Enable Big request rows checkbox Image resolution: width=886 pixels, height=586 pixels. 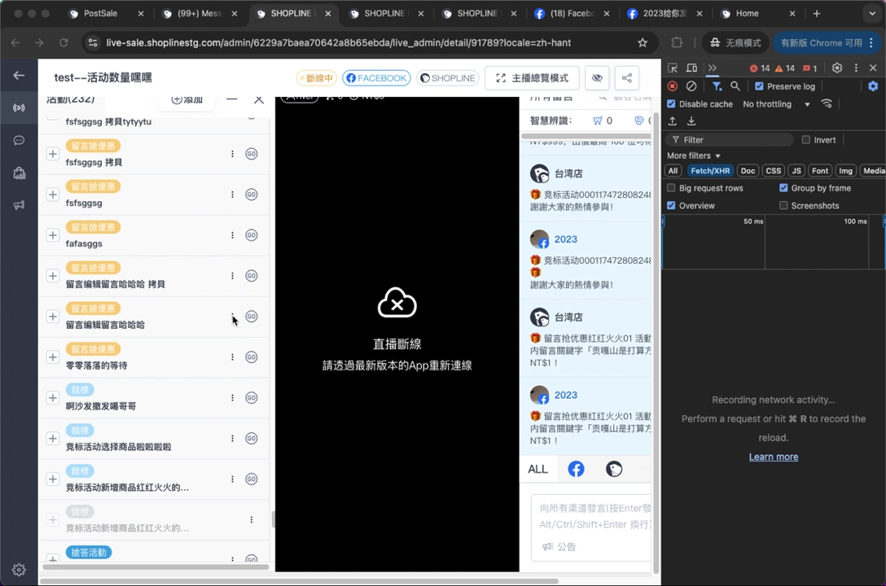[672, 188]
